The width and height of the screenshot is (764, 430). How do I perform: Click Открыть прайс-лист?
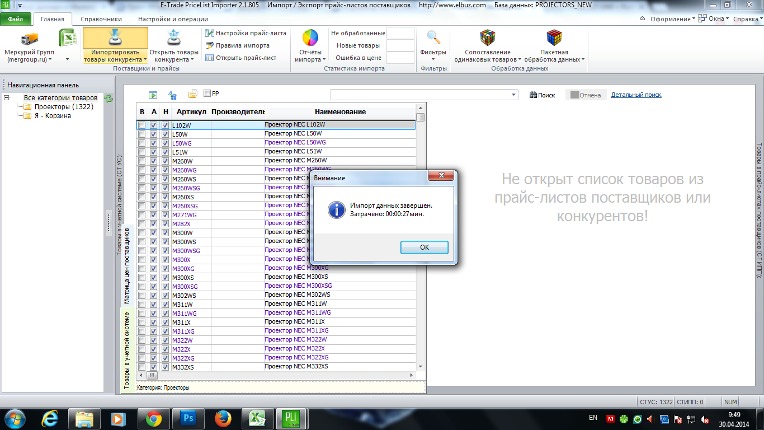[x=241, y=58]
